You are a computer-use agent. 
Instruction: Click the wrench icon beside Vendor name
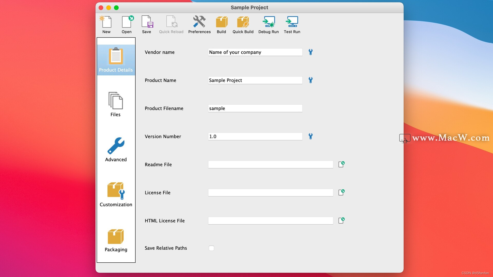[310, 52]
